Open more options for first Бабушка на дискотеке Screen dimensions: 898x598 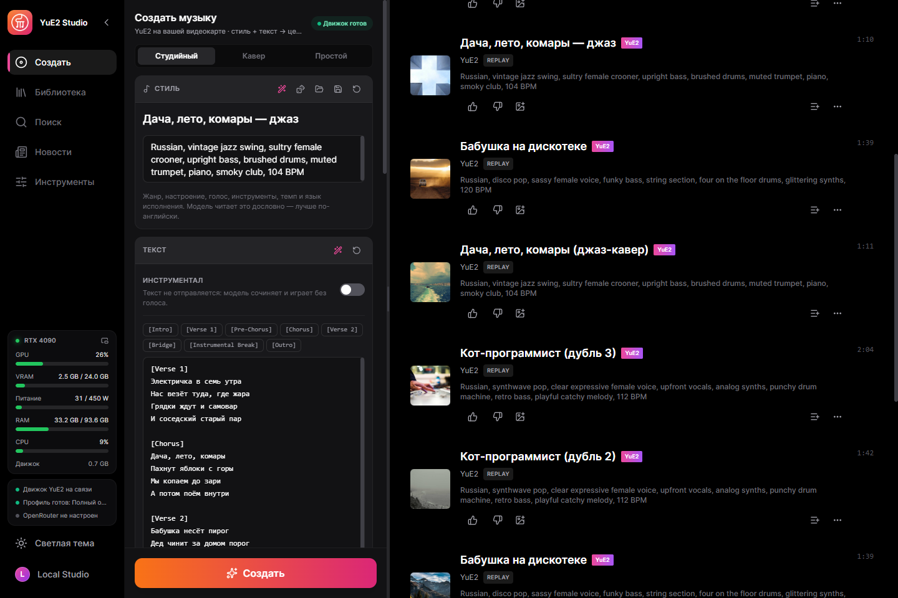pyautogui.click(x=838, y=210)
